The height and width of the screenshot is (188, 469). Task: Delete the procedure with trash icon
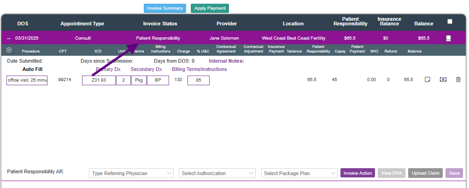pos(458,80)
